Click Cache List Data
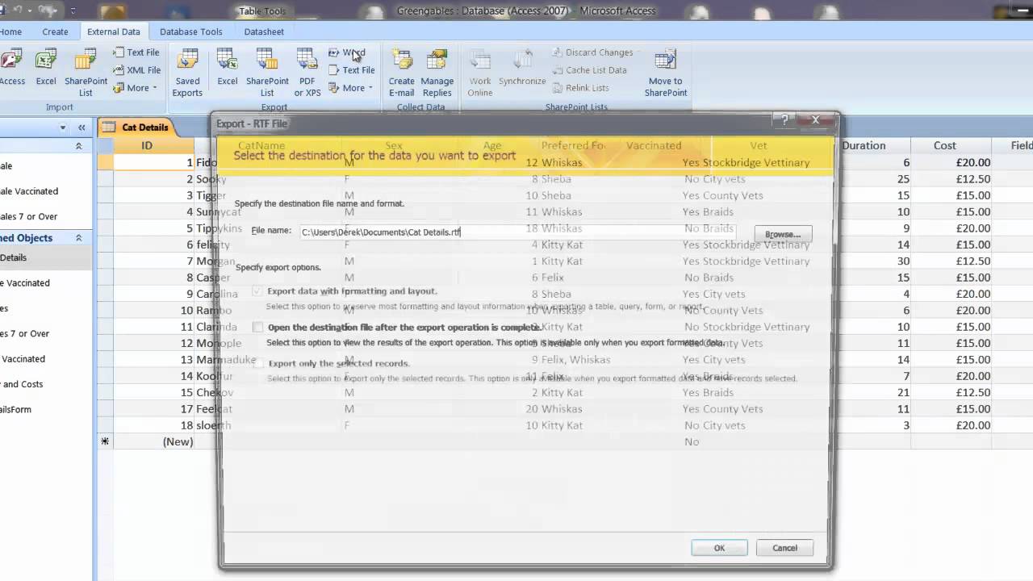The height and width of the screenshot is (581, 1033). click(x=590, y=70)
